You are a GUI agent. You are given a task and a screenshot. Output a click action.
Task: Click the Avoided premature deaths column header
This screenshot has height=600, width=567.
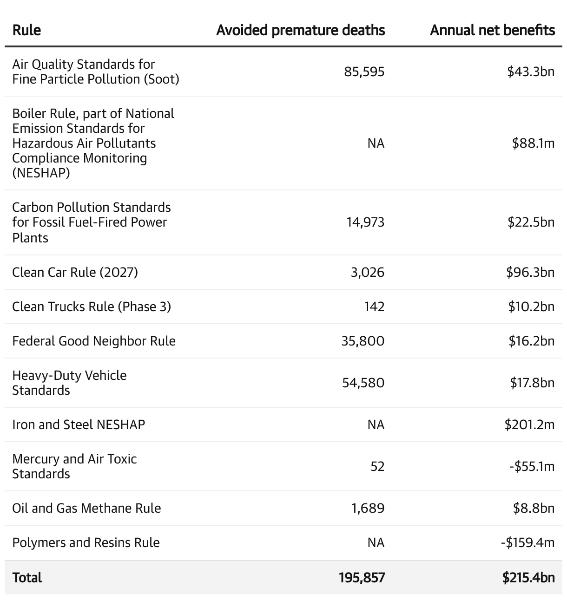(301, 30)
